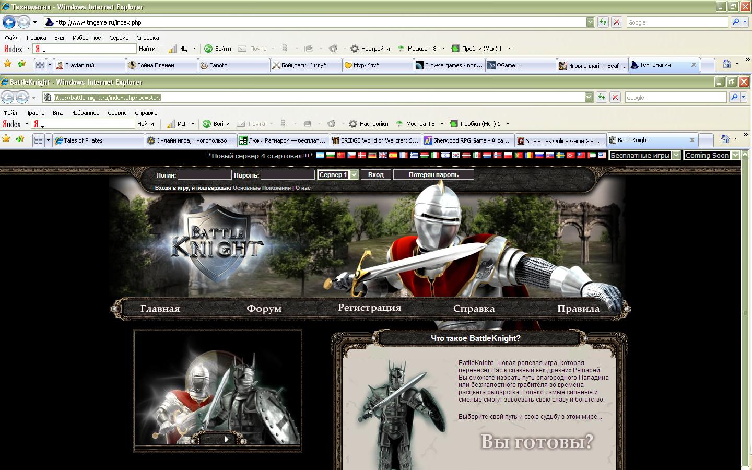
Task: Switch to Бойцовский клуб tab
Action: [305, 65]
